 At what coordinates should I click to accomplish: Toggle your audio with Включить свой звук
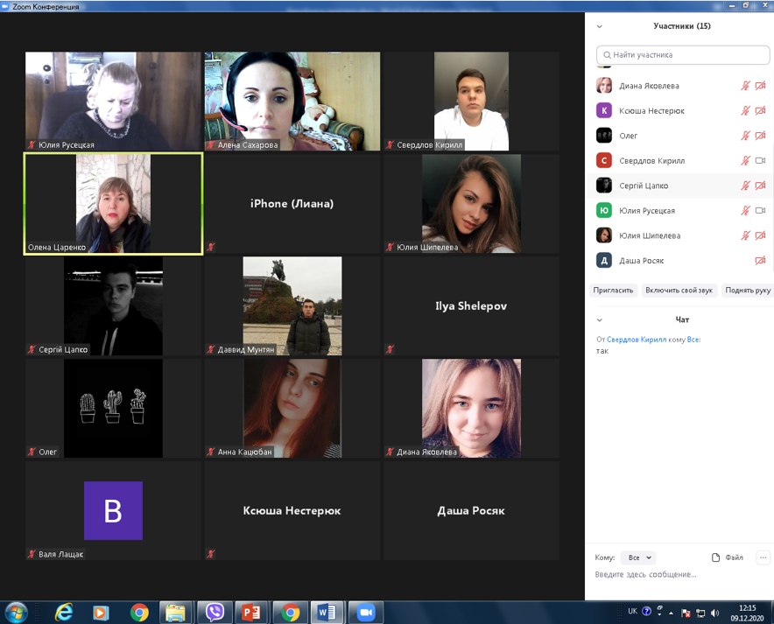tap(679, 290)
